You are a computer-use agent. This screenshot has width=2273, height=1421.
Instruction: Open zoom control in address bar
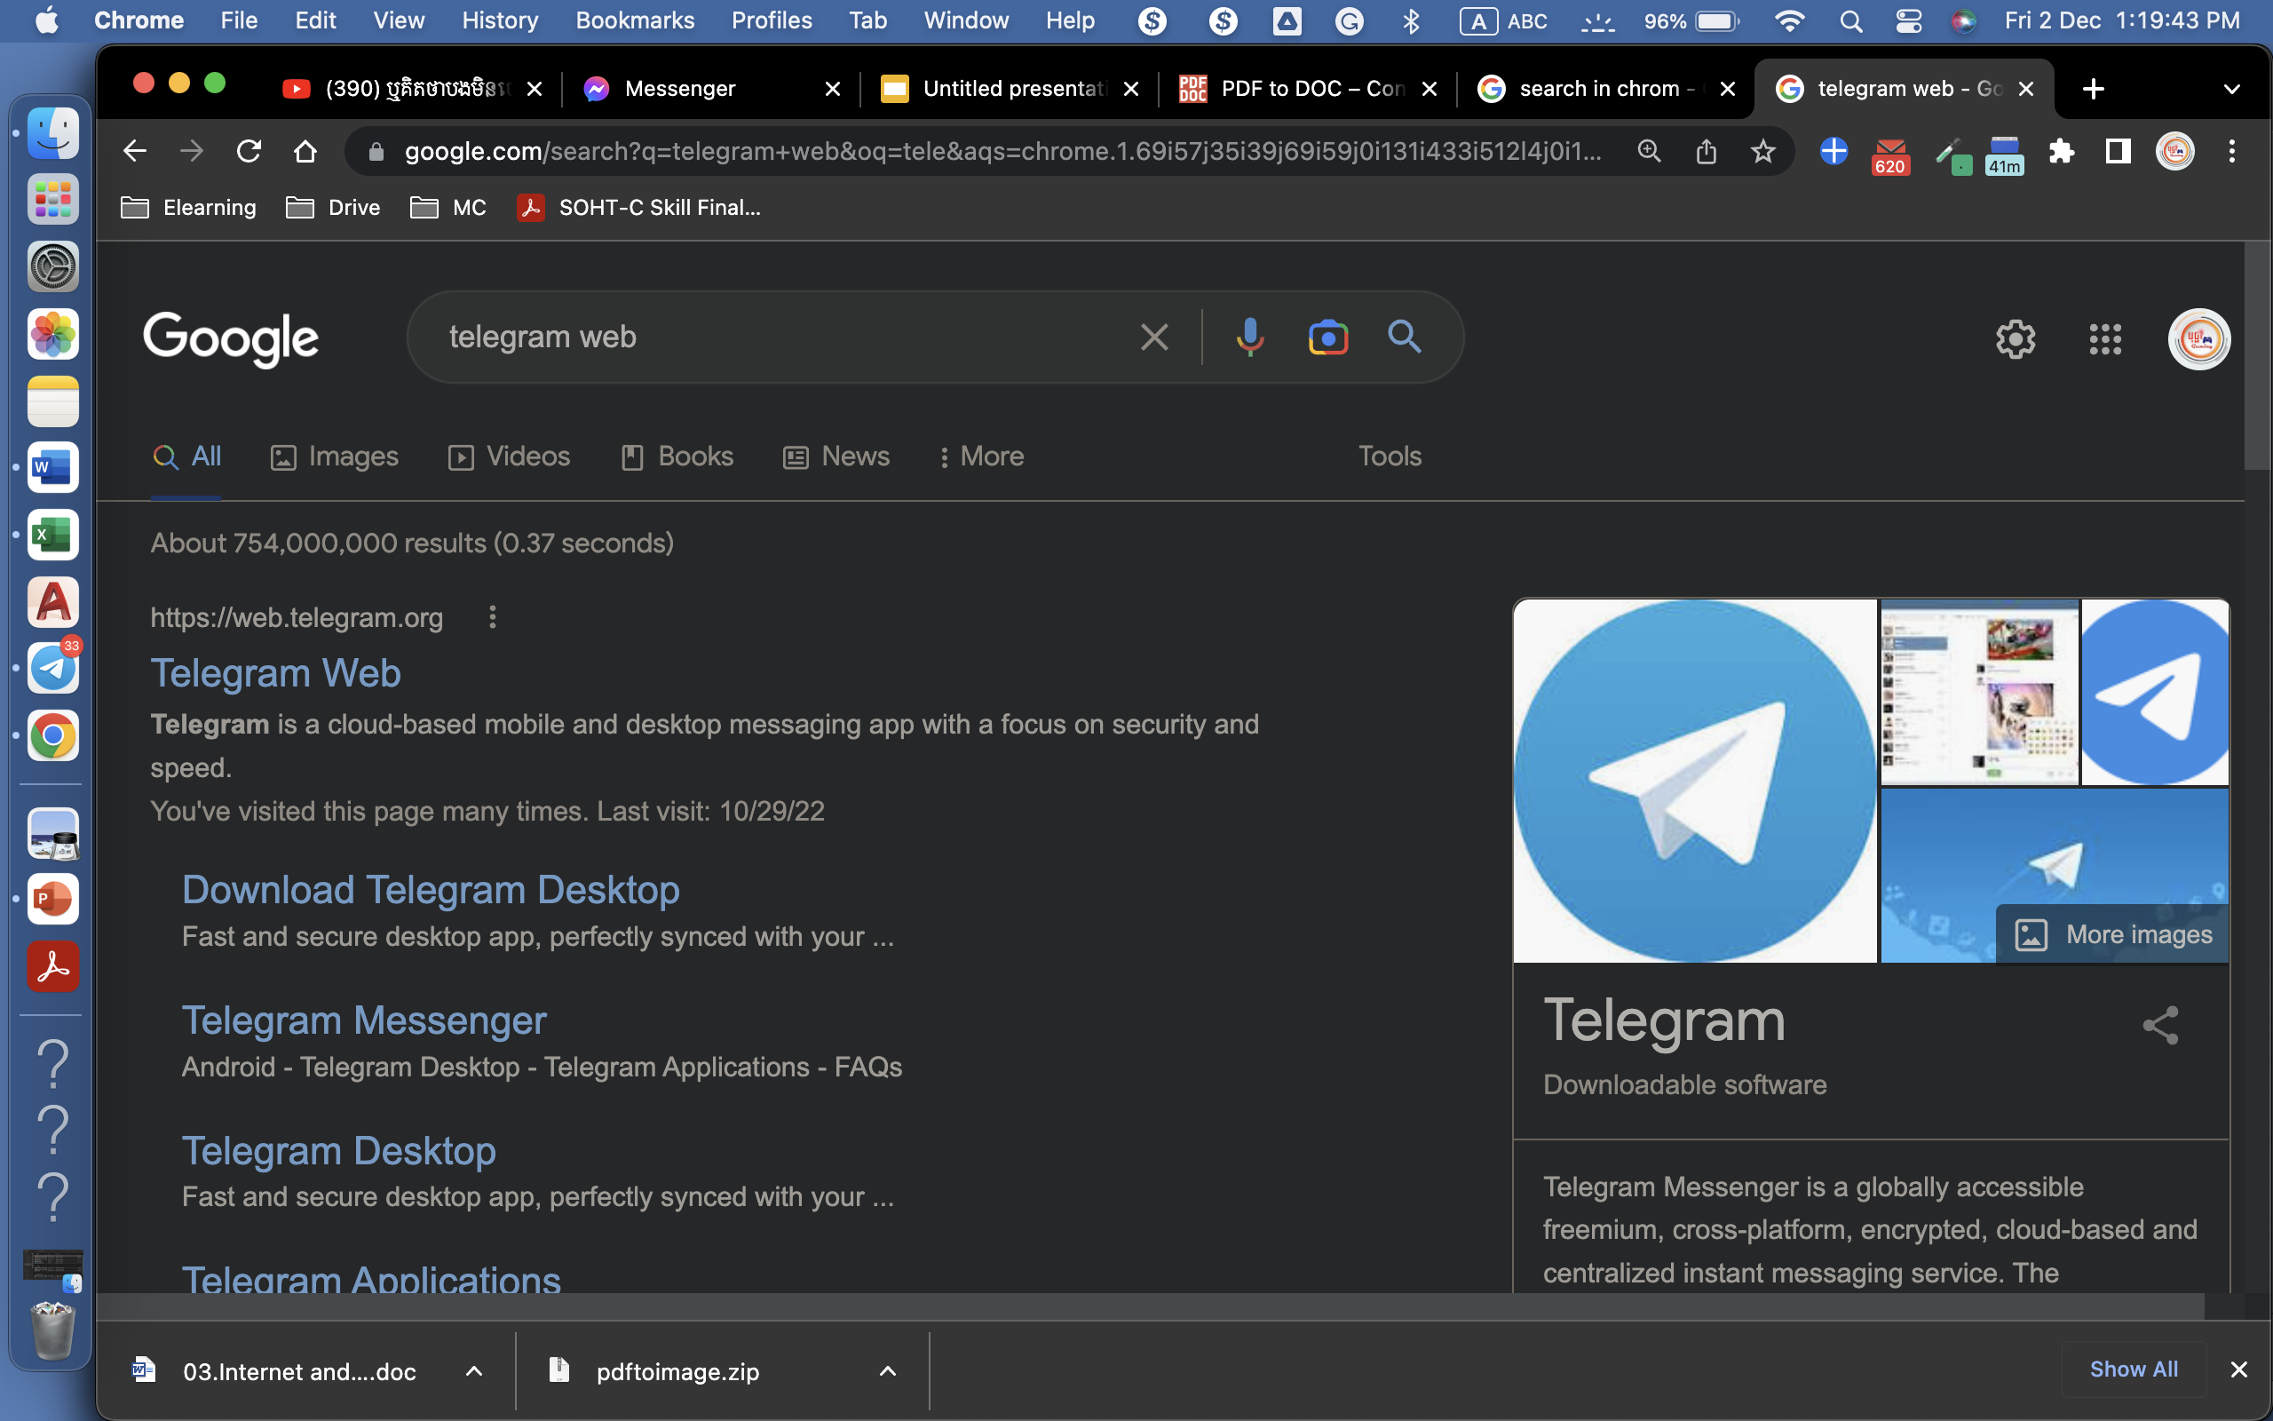coord(1649,151)
